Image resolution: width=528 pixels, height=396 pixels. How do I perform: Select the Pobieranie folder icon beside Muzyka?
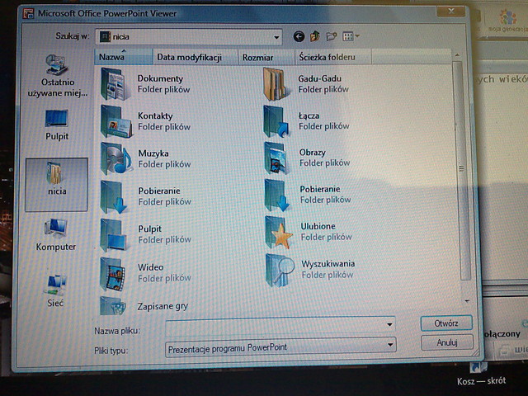tap(114, 196)
